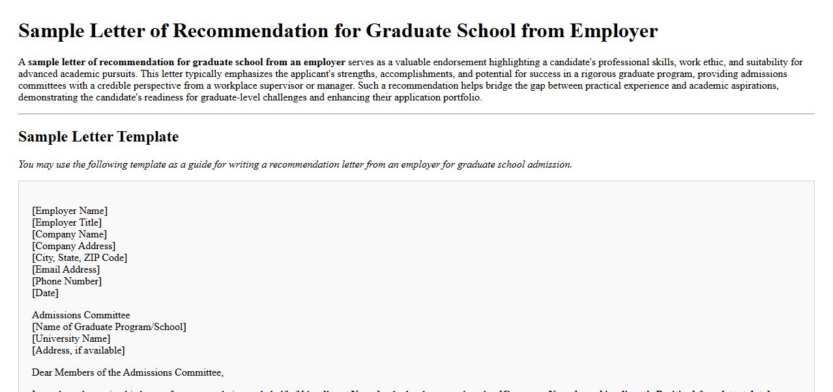Click the [Company Address] placeholder
Image resolution: width=833 pixels, height=392 pixels.
pyautogui.click(x=74, y=246)
